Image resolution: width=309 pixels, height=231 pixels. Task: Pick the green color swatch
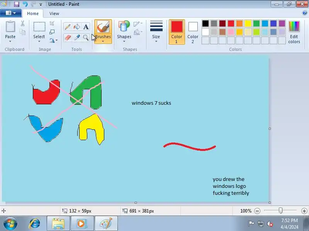[256, 23]
